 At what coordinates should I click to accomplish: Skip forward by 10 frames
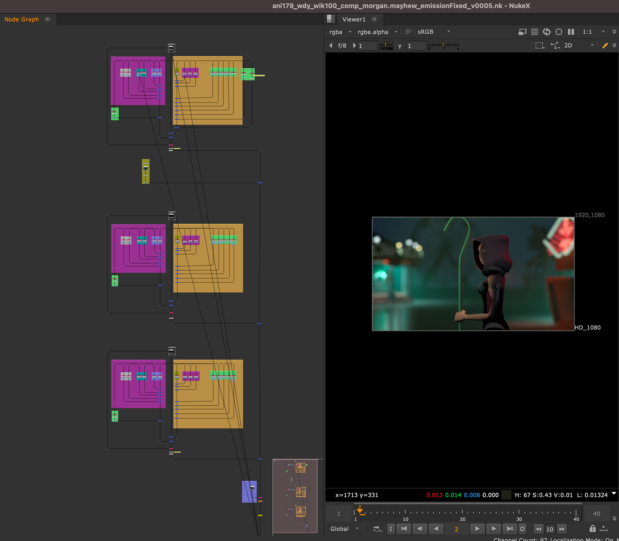[x=562, y=529]
